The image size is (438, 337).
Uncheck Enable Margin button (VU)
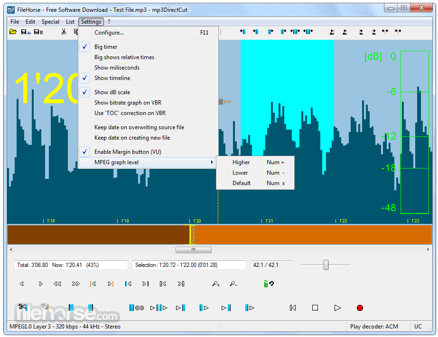click(149, 152)
